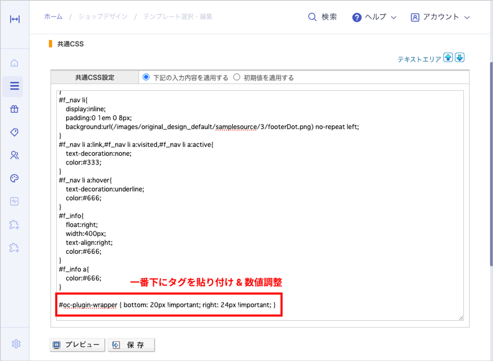
Task: Click the 保存 button
Action: [131, 345]
